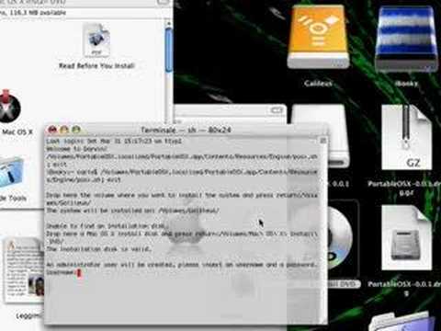Viewport: 441px width, 331px height.
Task: Click 'Read Before You Install' label
Action: tap(96, 66)
